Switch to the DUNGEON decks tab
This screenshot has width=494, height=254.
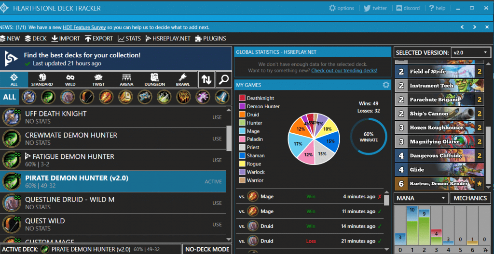(x=154, y=79)
